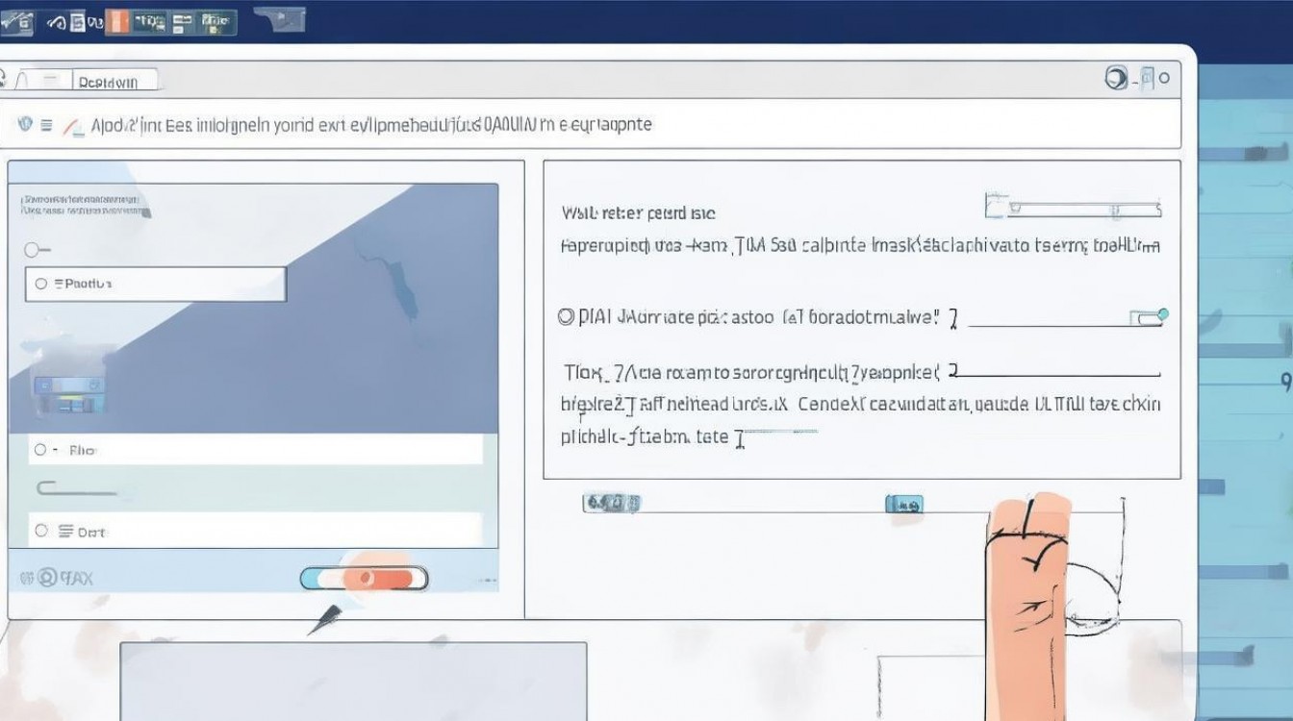
Task: Click the address text field below the tab
Action: pyautogui.click(x=591, y=125)
